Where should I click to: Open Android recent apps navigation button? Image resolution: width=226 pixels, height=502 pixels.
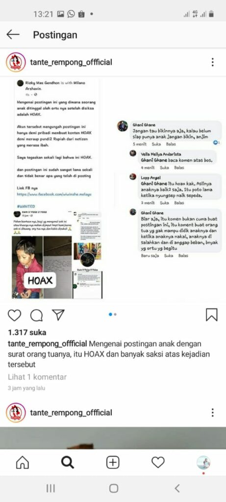50,488
